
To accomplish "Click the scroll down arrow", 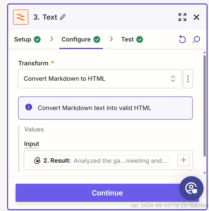I will (x=205, y=173).
